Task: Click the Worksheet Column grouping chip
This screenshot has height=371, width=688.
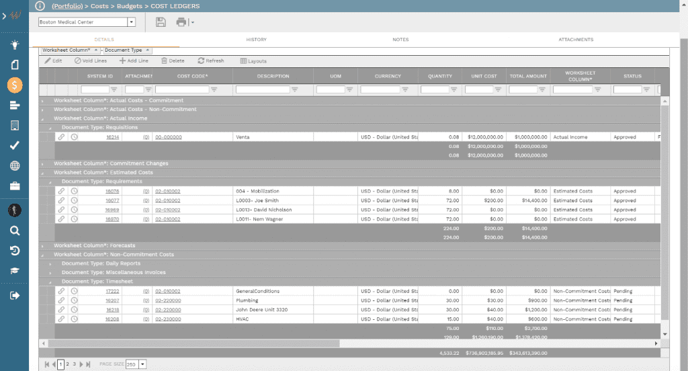Action: click(70, 50)
